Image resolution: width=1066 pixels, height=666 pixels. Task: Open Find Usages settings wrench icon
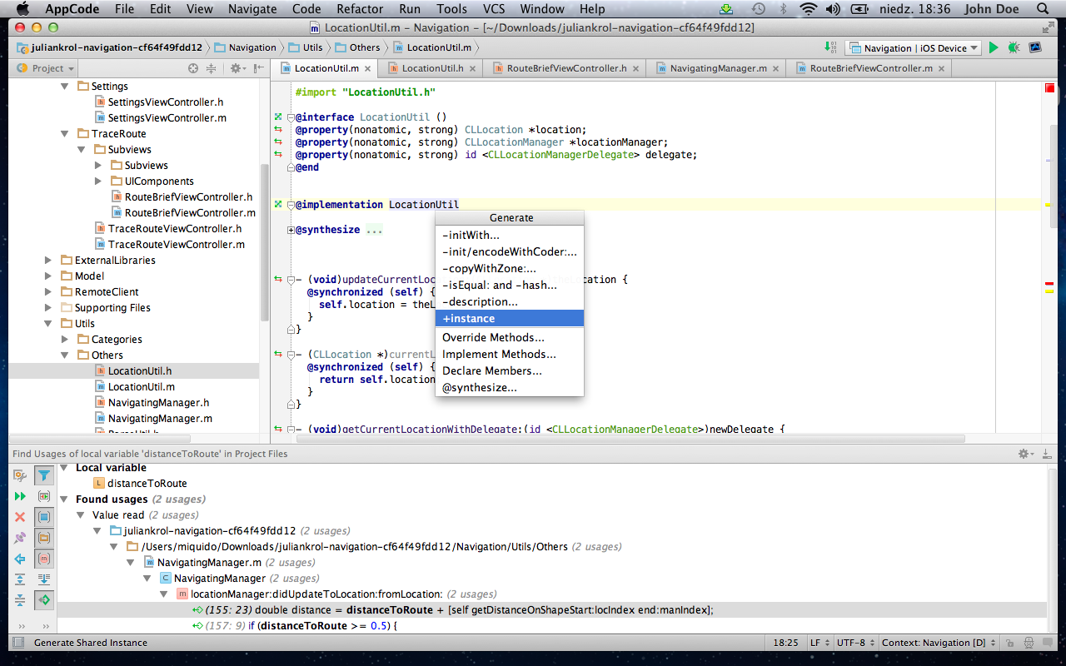click(x=20, y=475)
